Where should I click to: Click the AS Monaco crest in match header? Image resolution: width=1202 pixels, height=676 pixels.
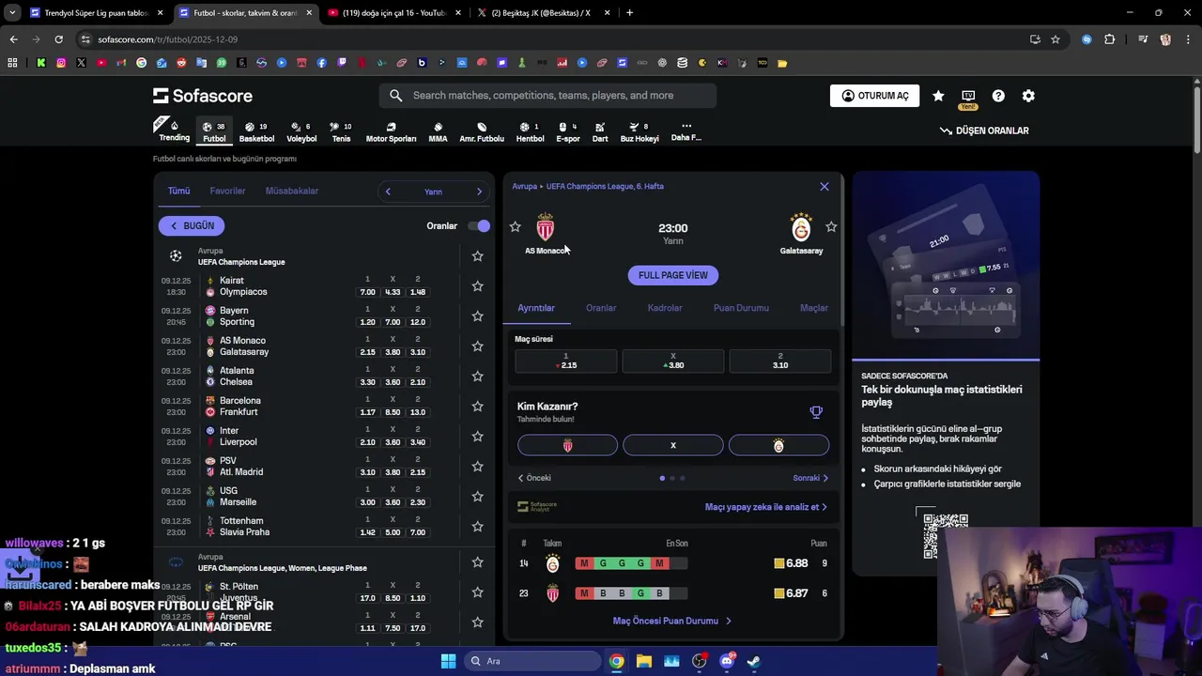coord(546,227)
